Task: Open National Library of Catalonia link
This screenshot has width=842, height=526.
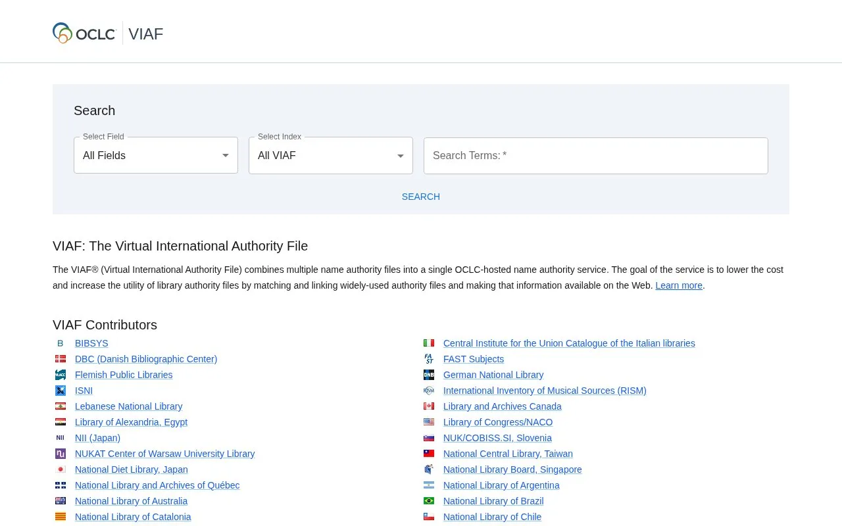Action: click(x=133, y=517)
